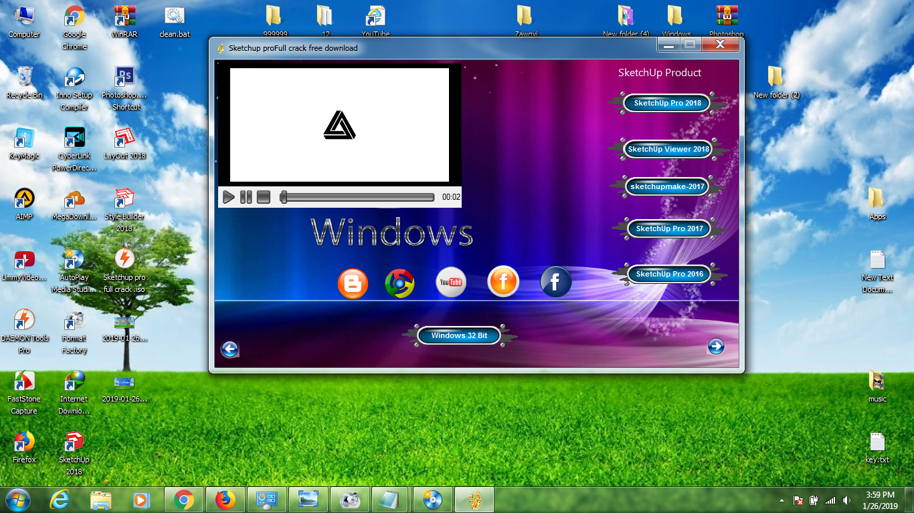
Task: Open the YouTube round icon
Action: click(450, 282)
